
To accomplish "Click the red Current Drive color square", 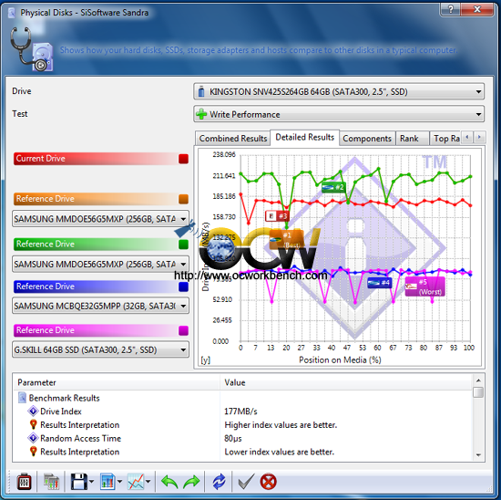I will 183,159.
